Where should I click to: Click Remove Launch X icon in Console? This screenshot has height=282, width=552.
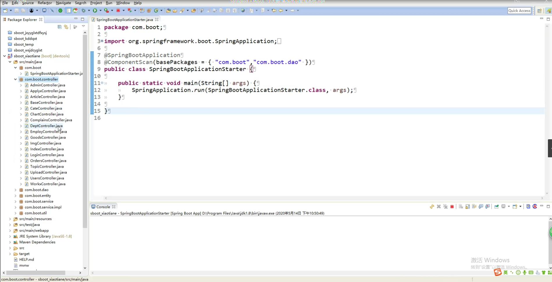[439, 207]
